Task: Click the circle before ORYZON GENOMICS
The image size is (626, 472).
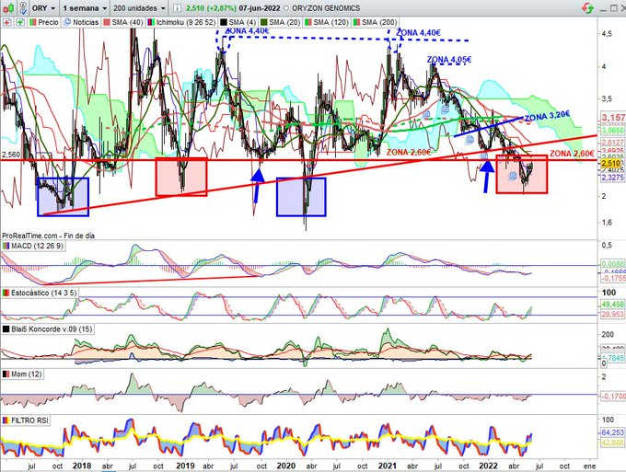Action: click(x=286, y=8)
